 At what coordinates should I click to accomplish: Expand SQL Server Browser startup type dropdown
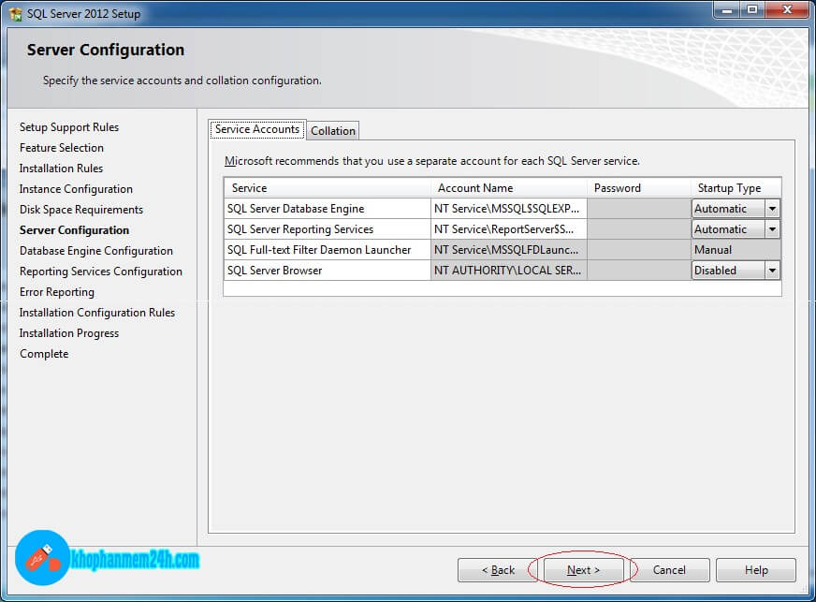pyautogui.click(x=772, y=271)
